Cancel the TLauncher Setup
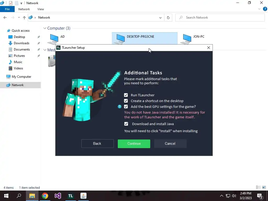This screenshot has width=268, height=201. [x=170, y=144]
